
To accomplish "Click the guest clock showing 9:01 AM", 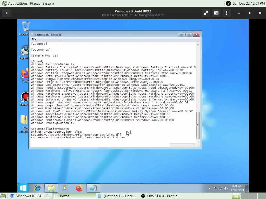I will point(237,188).
